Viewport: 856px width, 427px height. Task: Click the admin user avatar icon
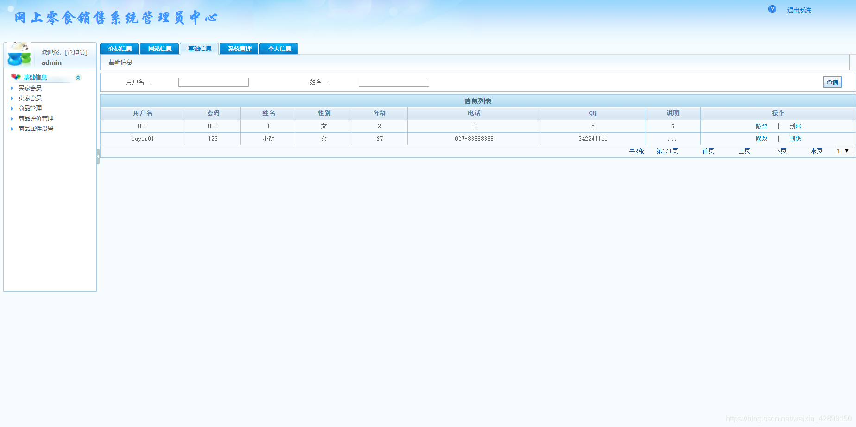point(19,55)
